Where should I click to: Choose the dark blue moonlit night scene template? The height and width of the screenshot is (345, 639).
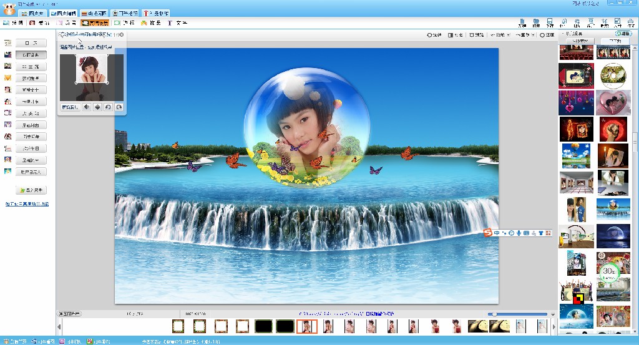coord(613,236)
